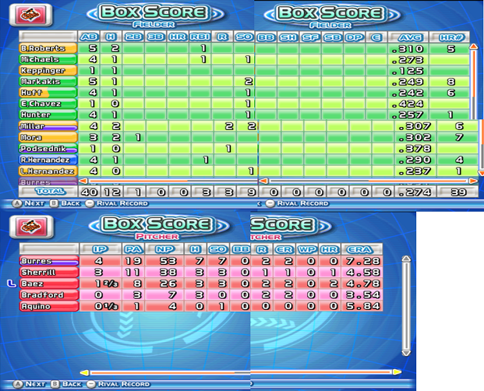Click the up arrow of pitcher vertical scrollbar
The image size is (484, 391).
click(406, 259)
